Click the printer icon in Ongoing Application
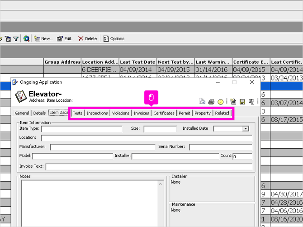Image resolution: width=303 pixels, height=227 pixels. (211, 102)
